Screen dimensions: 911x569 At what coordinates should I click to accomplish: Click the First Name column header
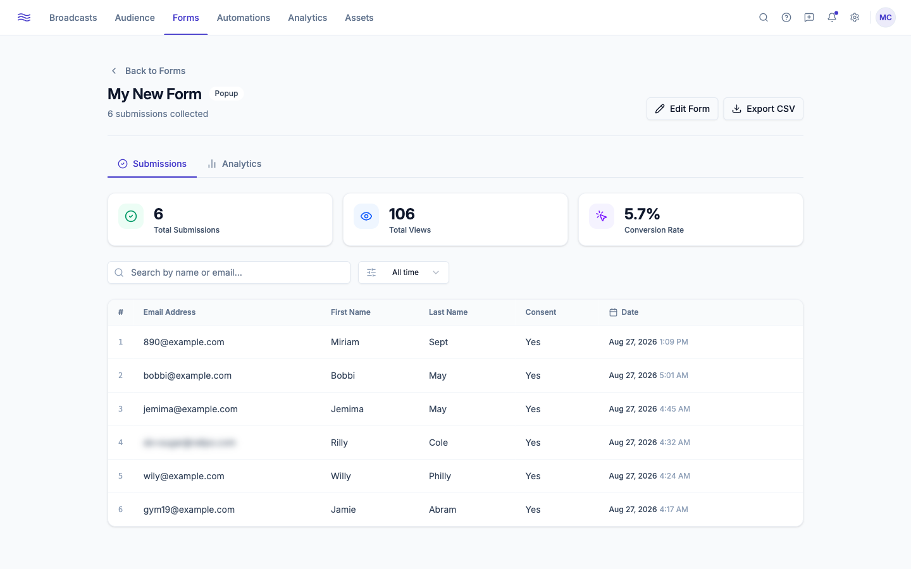point(350,312)
